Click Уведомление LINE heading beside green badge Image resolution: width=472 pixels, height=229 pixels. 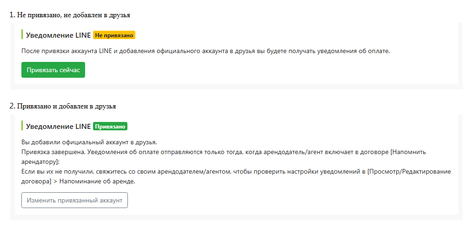(59, 127)
